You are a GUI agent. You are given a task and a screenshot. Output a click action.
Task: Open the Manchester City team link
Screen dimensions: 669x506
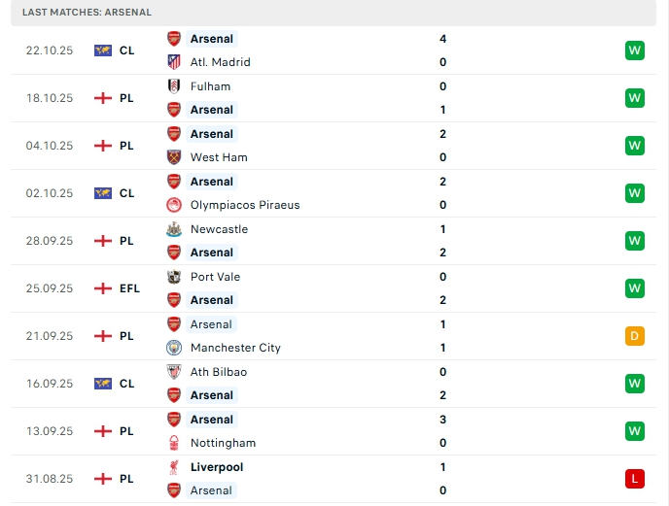(x=236, y=348)
